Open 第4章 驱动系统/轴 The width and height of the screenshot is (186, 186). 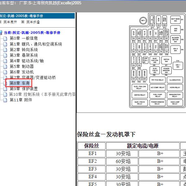27,61
